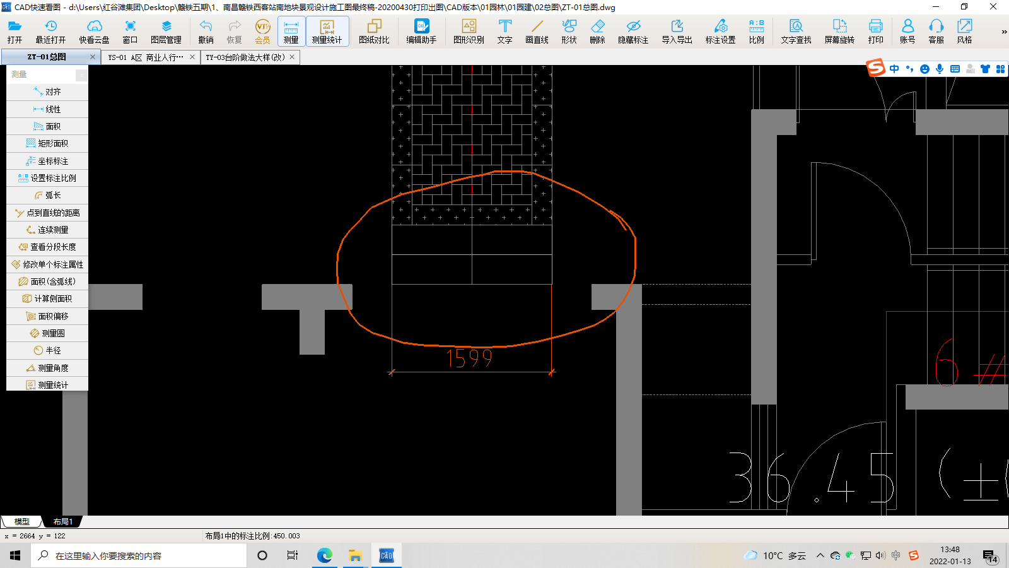Screen dimensions: 1009x568
Task: Show recently opened files (最近打开)
Action: point(50,31)
